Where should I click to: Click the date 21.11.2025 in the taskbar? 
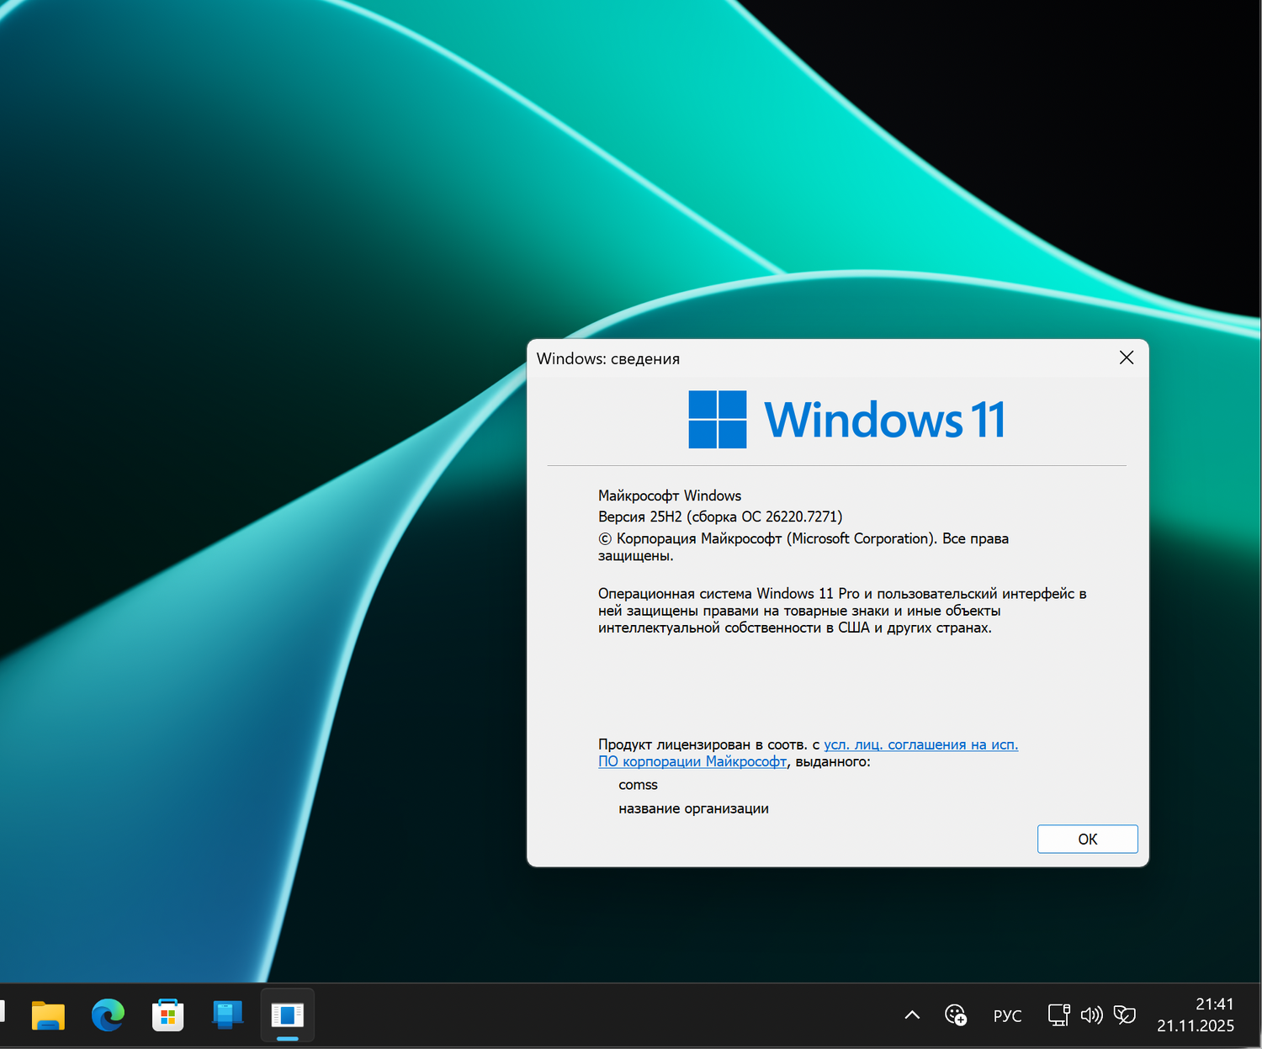(1196, 1025)
